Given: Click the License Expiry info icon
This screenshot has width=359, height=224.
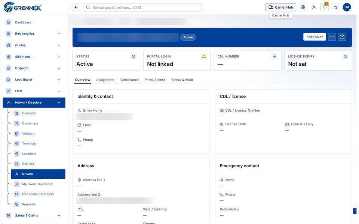Looking at the screenshot, I should pyautogui.click(x=345, y=56).
